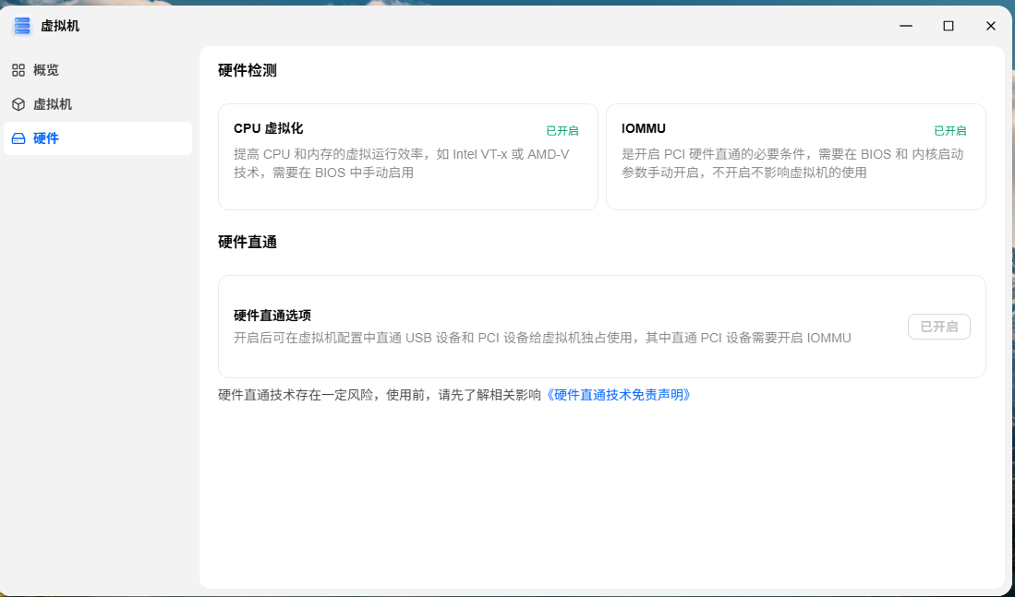
Task: Click the IOMMU PCI description text
Action: coord(792,163)
